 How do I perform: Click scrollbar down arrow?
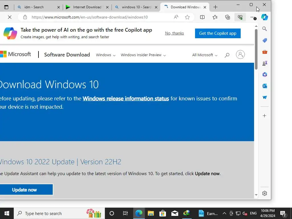pos(256,195)
